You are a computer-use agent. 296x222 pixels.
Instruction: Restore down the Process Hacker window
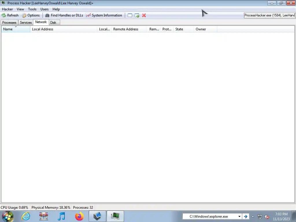click(281, 3)
